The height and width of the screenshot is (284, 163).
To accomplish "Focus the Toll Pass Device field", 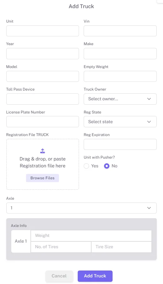I will [x=43, y=99].
